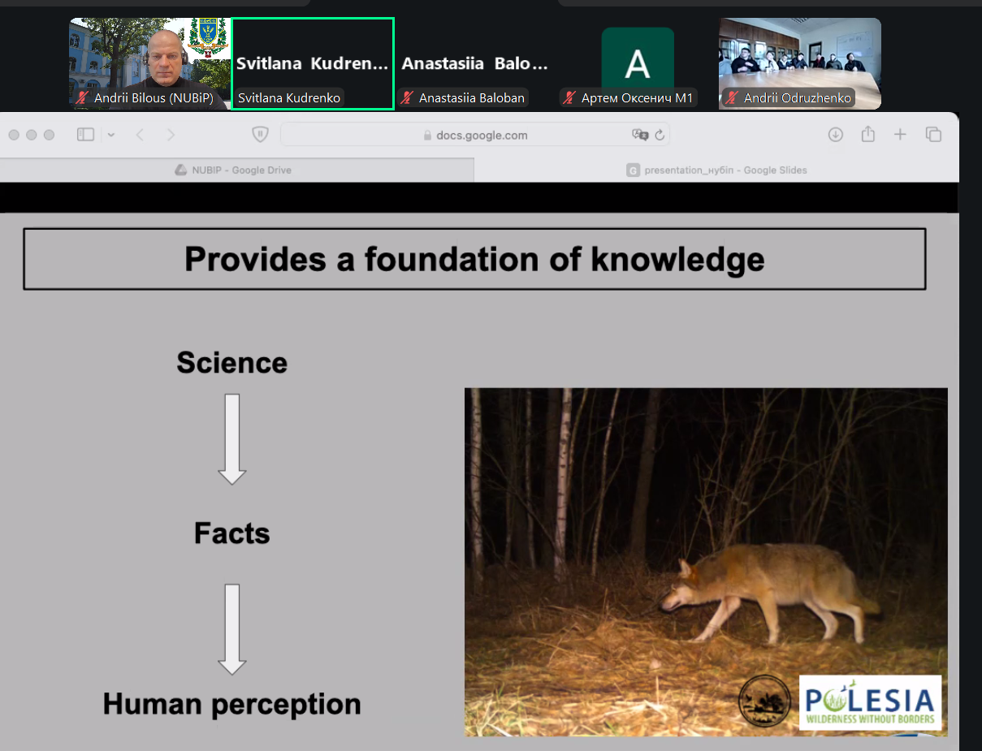Image resolution: width=982 pixels, height=751 pixels.
Task: Click the round emblem beside the Polesia logo
Action: (764, 700)
